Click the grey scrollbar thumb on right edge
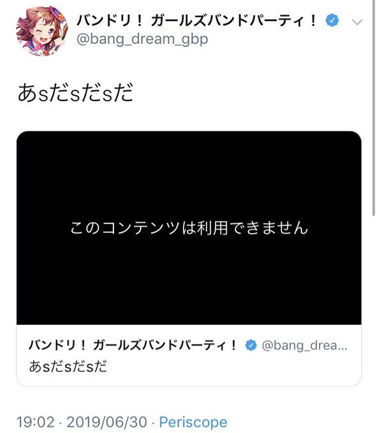Screen dimensions: 378x433 pyautogui.click(x=374, y=108)
